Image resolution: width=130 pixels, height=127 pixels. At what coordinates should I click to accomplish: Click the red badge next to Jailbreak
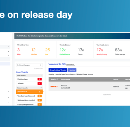tap(40, 84)
